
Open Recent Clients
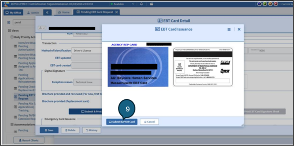pyautogui.click(x=29, y=140)
